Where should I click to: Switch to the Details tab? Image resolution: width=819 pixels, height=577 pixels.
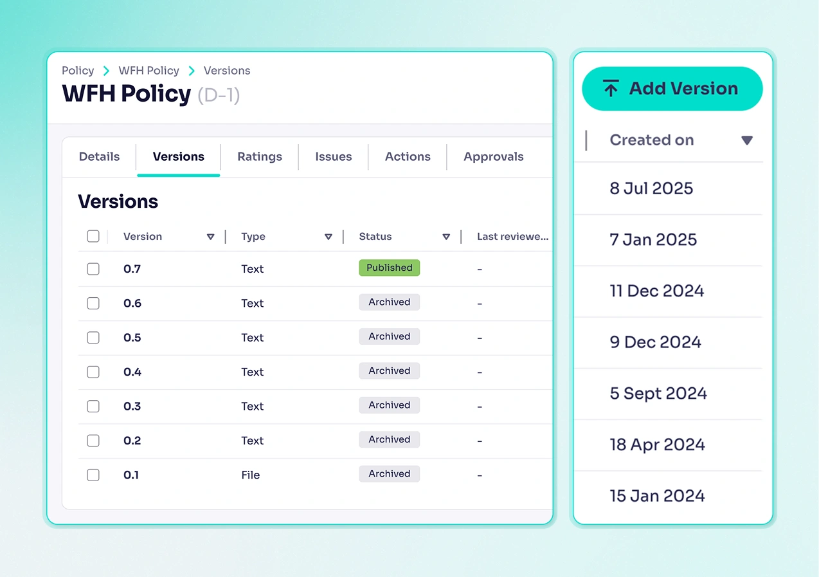click(x=99, y=156)
